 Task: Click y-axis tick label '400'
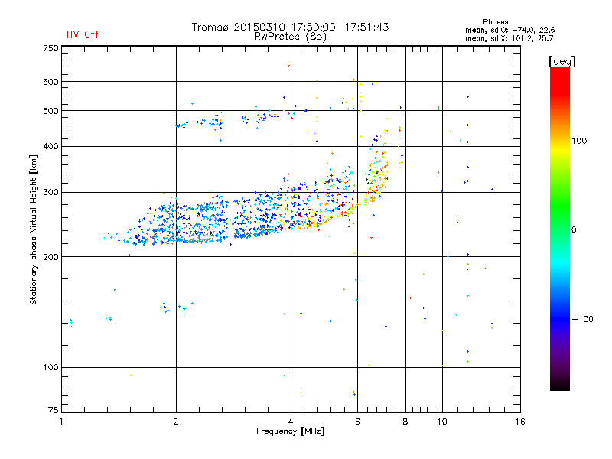coord(50,146)
